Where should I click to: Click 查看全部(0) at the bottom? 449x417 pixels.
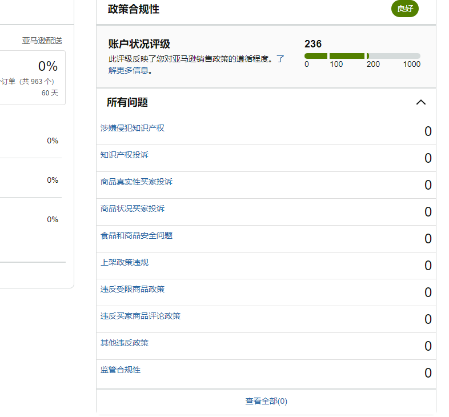(x=266, y=401)
